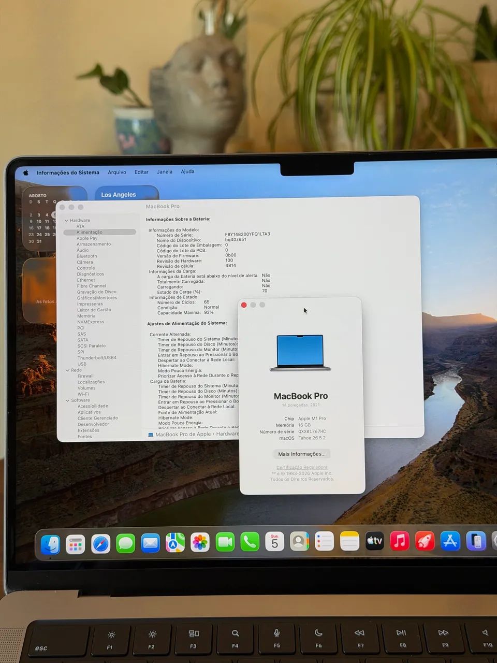Select Diagnósticos in the sidebar
The image size is (497, 663).
91,274
